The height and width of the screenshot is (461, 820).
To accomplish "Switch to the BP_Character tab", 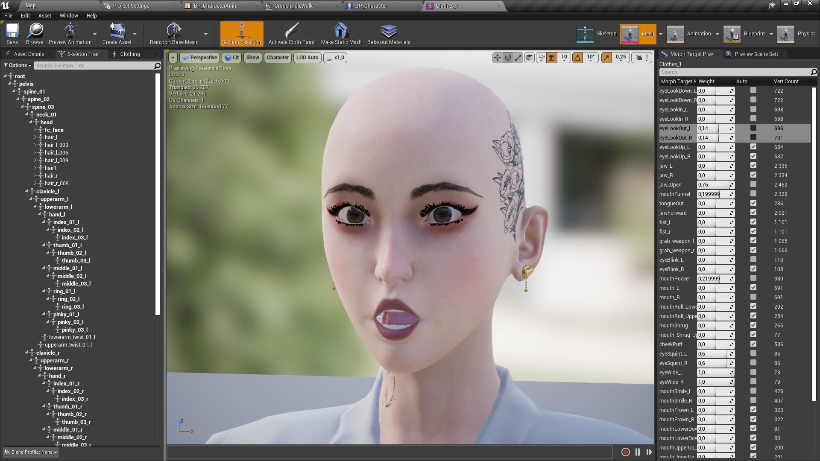I will pos(371,6).
